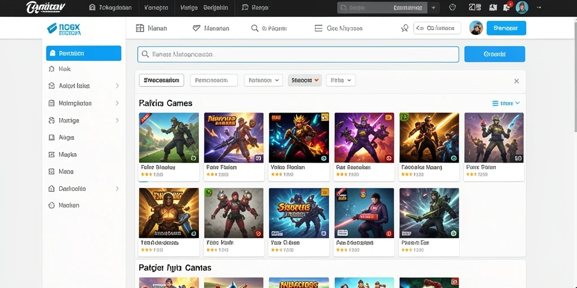577x288 pixels.
Task: Click the notification bell with red badge
Action: [507, 7]
